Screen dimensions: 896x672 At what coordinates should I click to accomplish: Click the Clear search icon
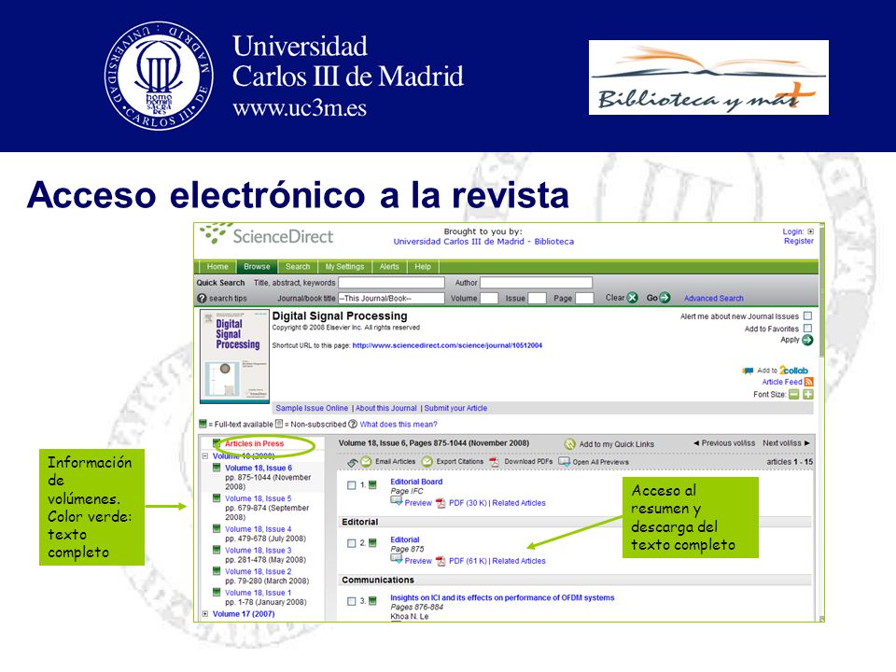632,298
